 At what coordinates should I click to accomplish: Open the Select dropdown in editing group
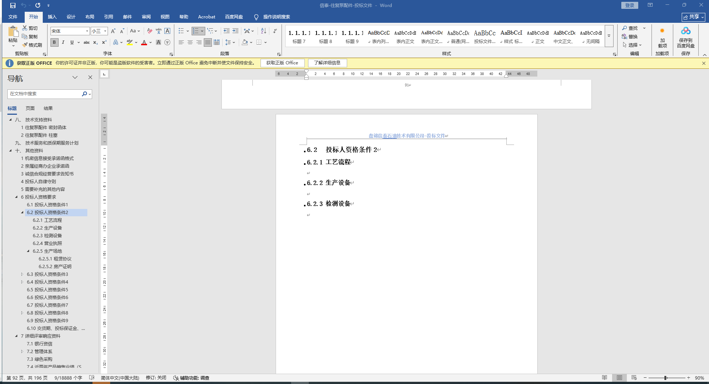tap(632, 45)
